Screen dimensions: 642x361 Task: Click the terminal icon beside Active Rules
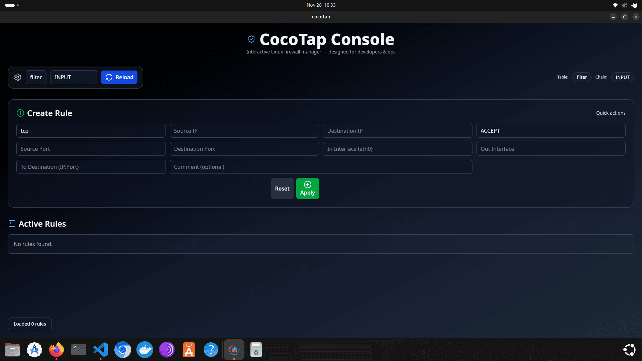12,224
